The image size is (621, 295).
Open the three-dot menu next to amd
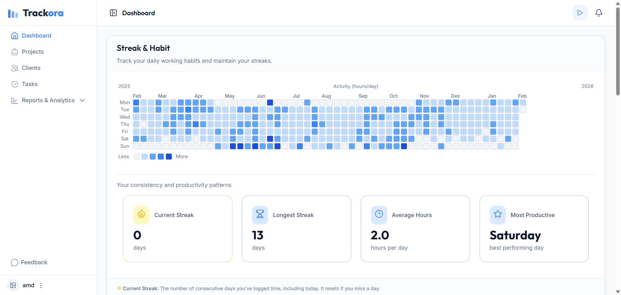coord(41,285)
